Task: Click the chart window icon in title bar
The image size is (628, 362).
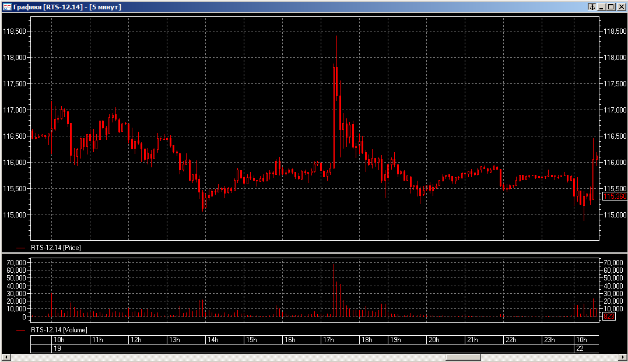Action: point(8,7)
